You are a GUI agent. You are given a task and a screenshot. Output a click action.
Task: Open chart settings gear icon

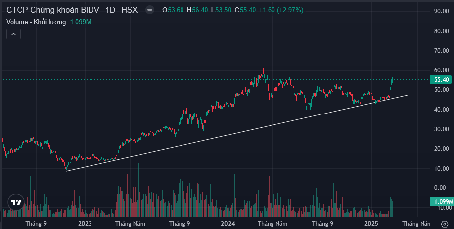pyautogui.click(x=444, y=224)
